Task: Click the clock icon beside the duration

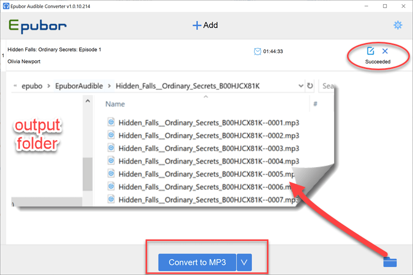Action: click(x=257, y=51)
